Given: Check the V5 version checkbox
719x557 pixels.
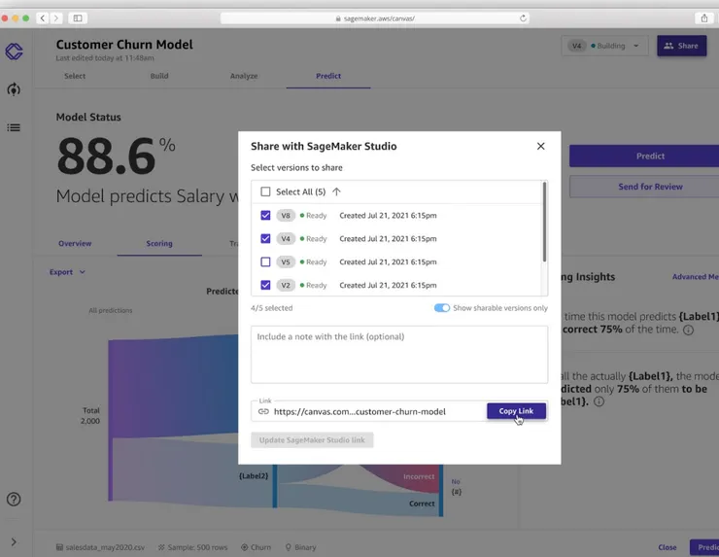Looking at the screenshot, I should click(265, 262).
